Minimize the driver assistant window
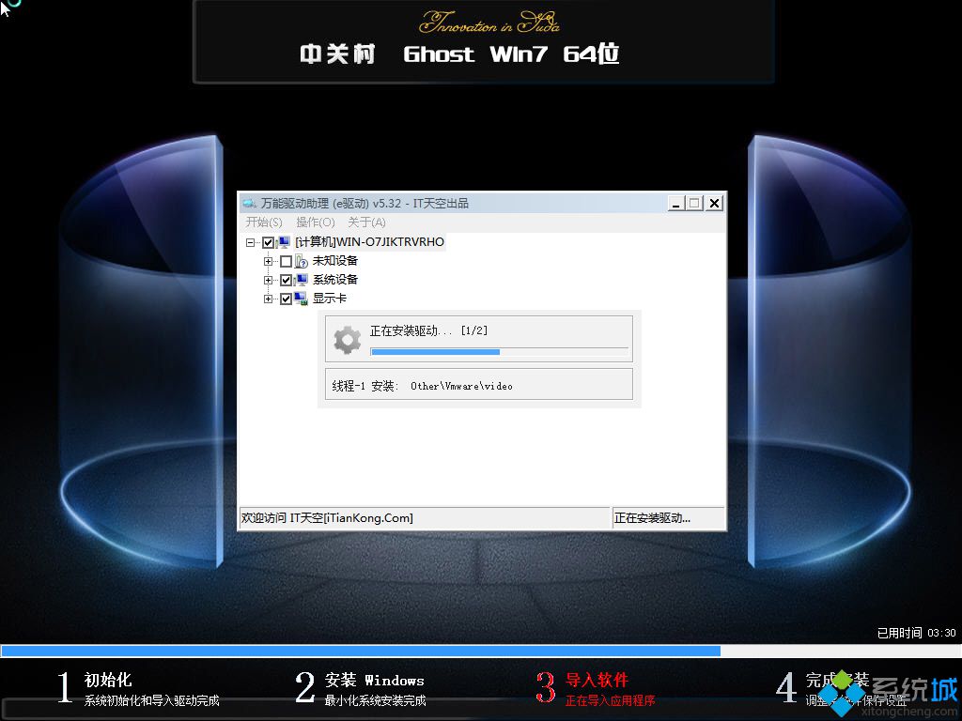962x721 pixels. 676,204
